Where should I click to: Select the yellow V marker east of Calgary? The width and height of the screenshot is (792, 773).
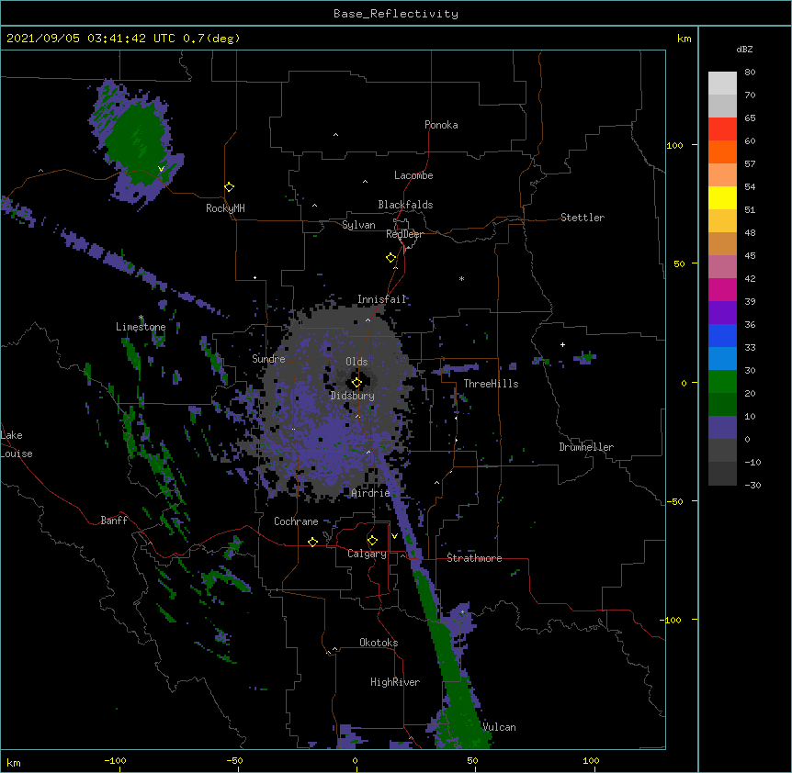point(394,536)
